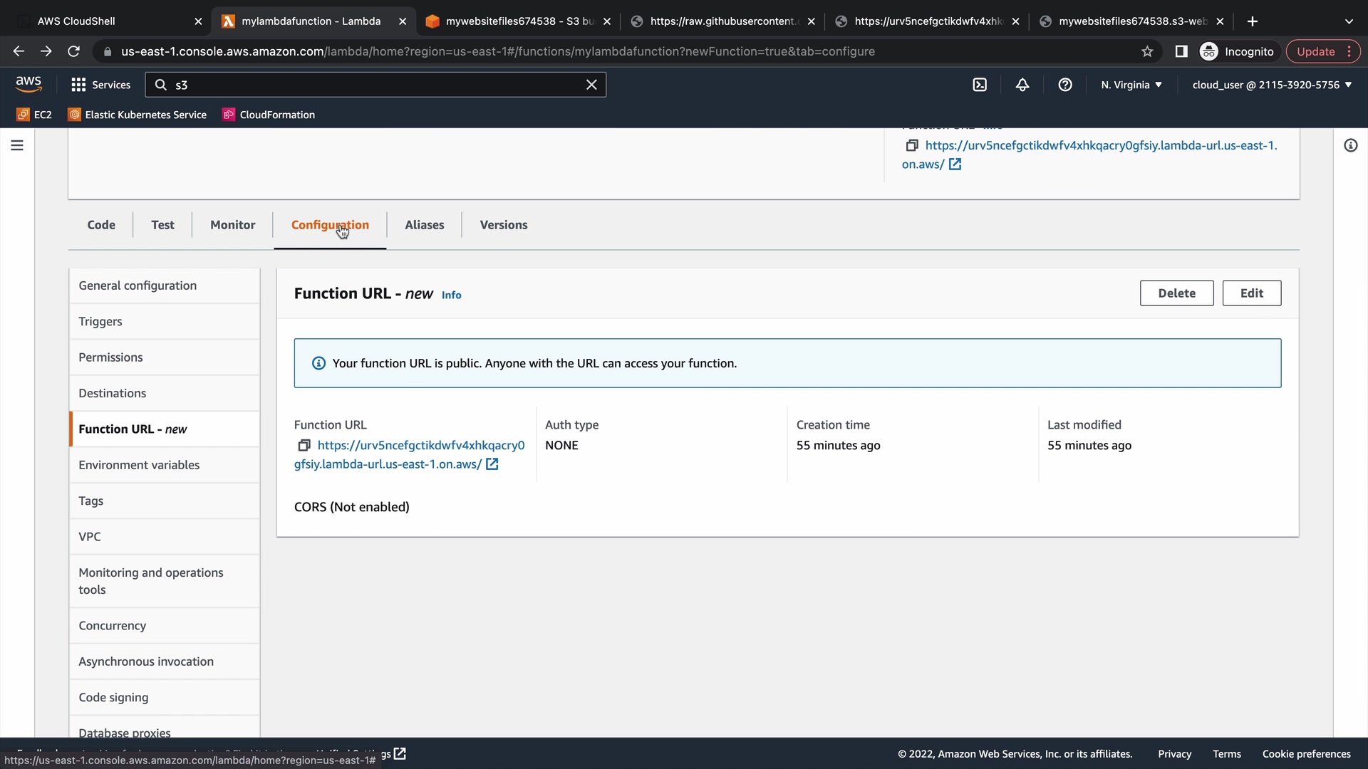Switch to the Monitor tab
Image resolution: width=1368 pixels, height=769 pixels.
pyautogui.click(x=232, y=225)
